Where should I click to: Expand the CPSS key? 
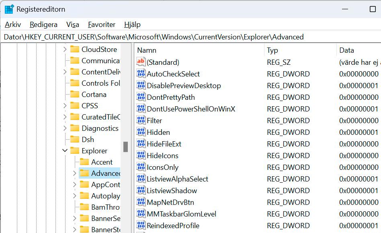tap(65, 105)
